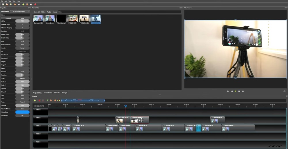Click the Fullscreen toolbar icon
This screenshot has height=149, width=288.
coord(31,4)
